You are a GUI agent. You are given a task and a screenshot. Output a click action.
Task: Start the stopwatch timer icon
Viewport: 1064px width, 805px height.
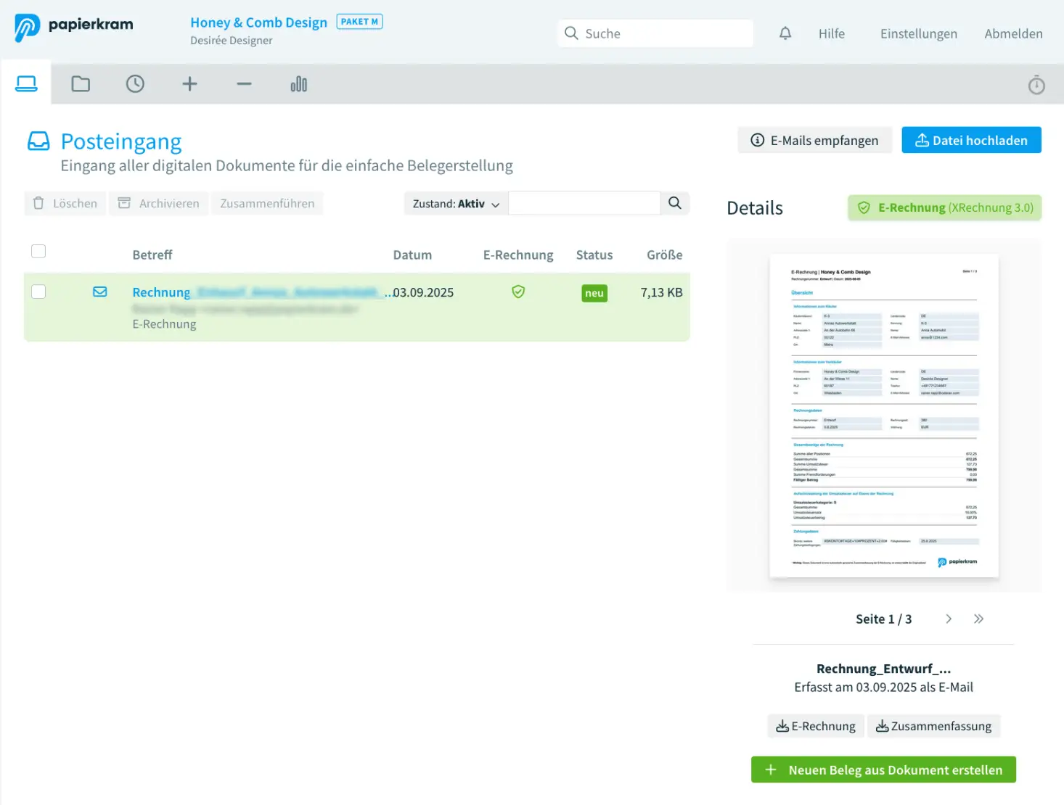click(1036, 85)
